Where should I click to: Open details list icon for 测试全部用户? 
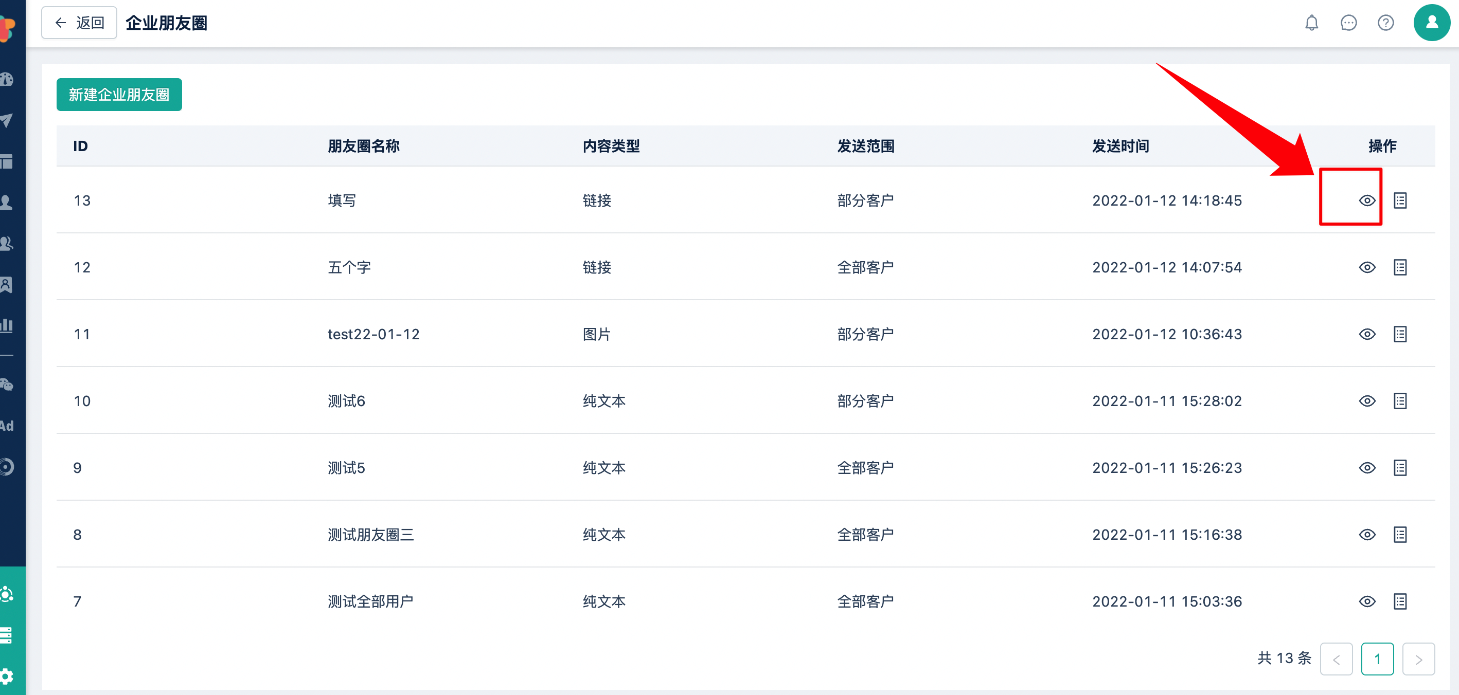click(x=1399, y=601)
